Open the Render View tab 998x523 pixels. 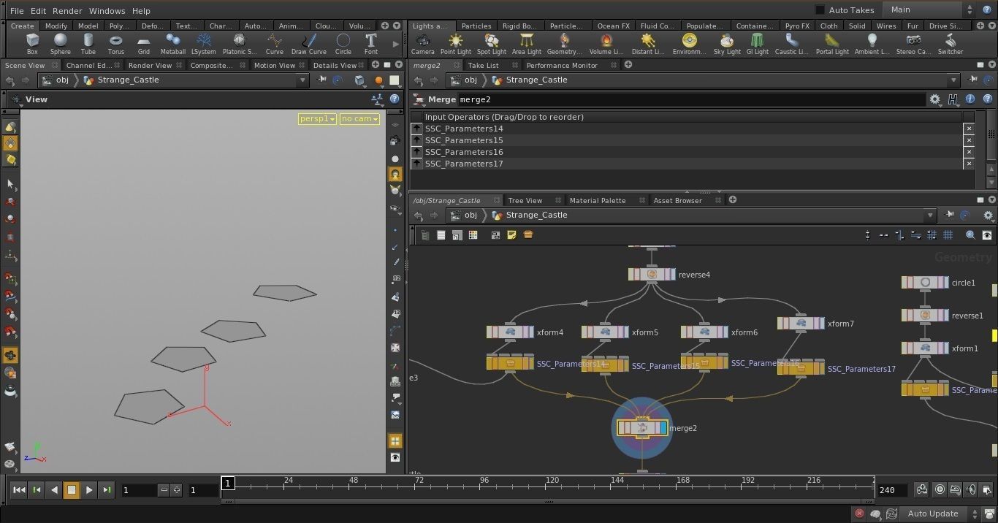(x=150, y=65)
